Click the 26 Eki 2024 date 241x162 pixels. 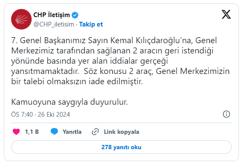[x=54, y=115]
